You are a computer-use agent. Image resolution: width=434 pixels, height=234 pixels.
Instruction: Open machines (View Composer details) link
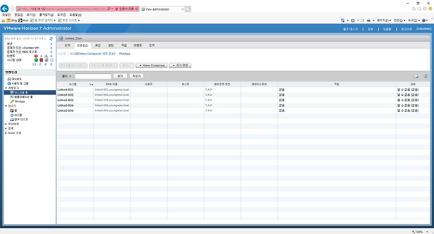(92, 54)
